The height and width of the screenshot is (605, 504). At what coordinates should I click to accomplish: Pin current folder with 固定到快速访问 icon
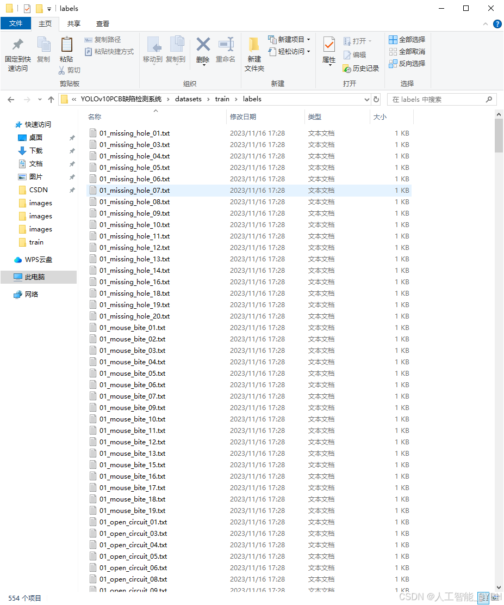17,52
